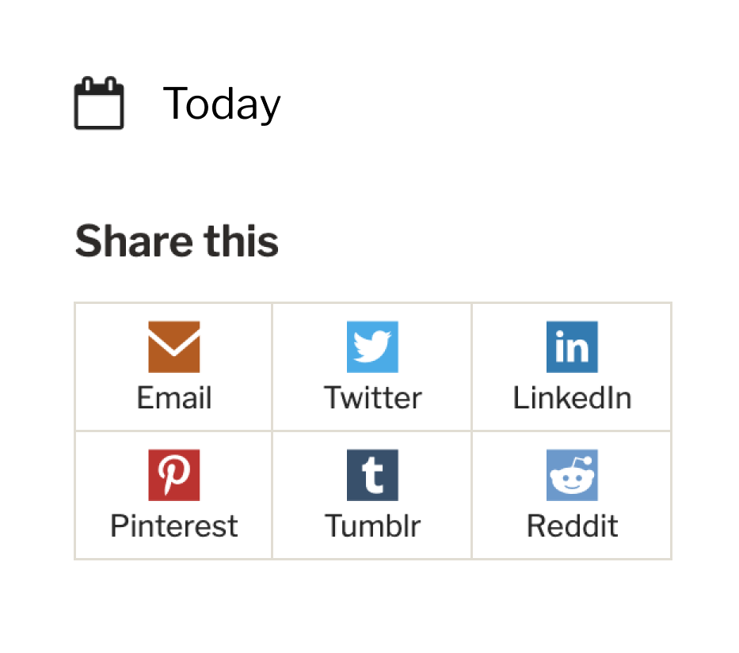Open the 'Twitter' text link
Viewport: 739px width, 653px height.
(x=372, y=397)
